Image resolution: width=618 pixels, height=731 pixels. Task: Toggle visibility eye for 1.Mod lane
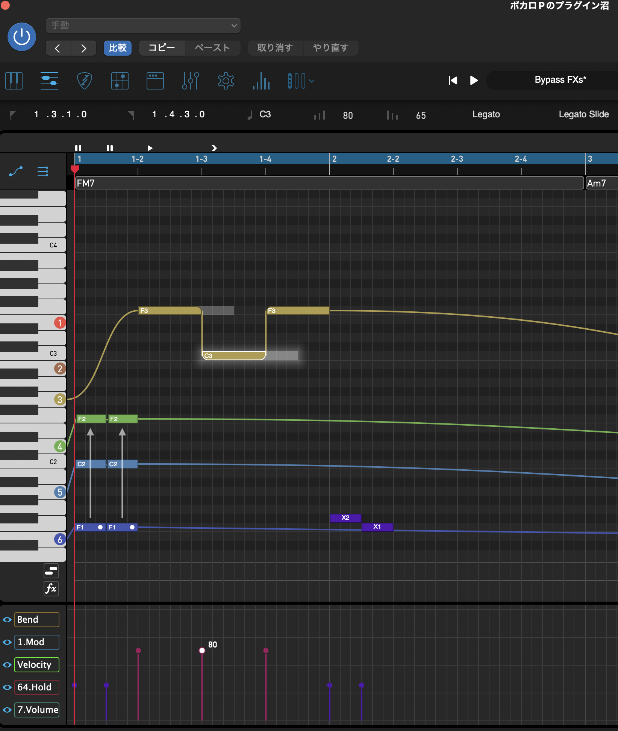coord(7,642)
